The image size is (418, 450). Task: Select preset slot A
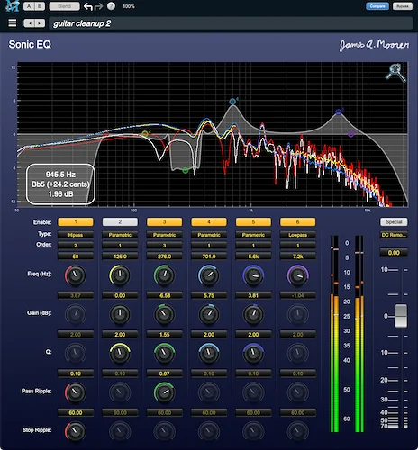click(x=29, y=6)
